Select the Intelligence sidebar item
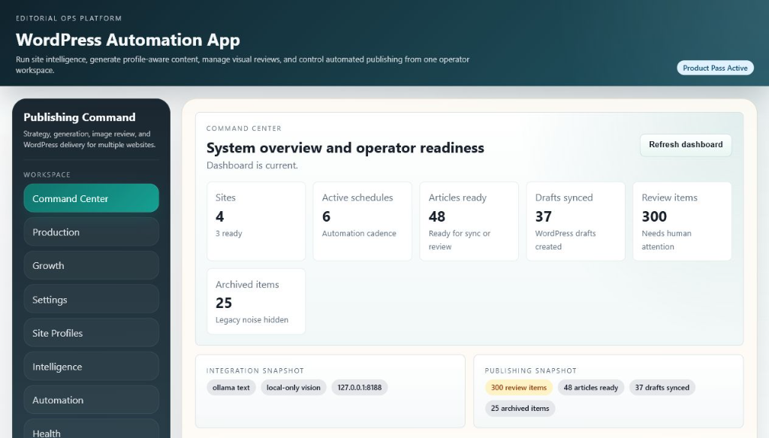 pos(91,367)
